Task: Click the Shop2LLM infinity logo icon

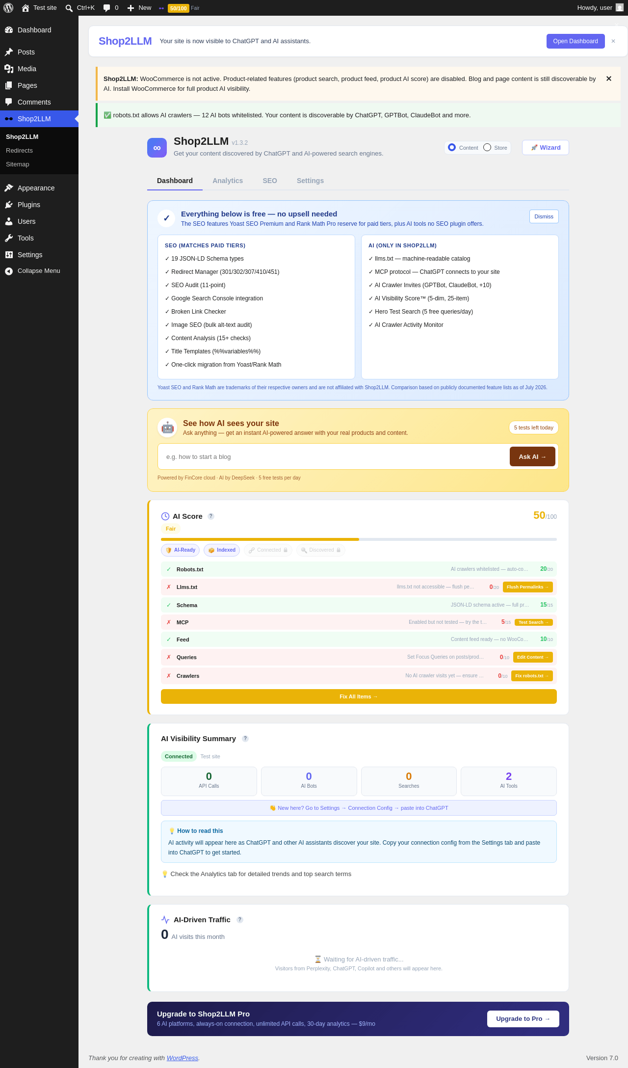Action: pyautogui.click(x=157, y=148)
